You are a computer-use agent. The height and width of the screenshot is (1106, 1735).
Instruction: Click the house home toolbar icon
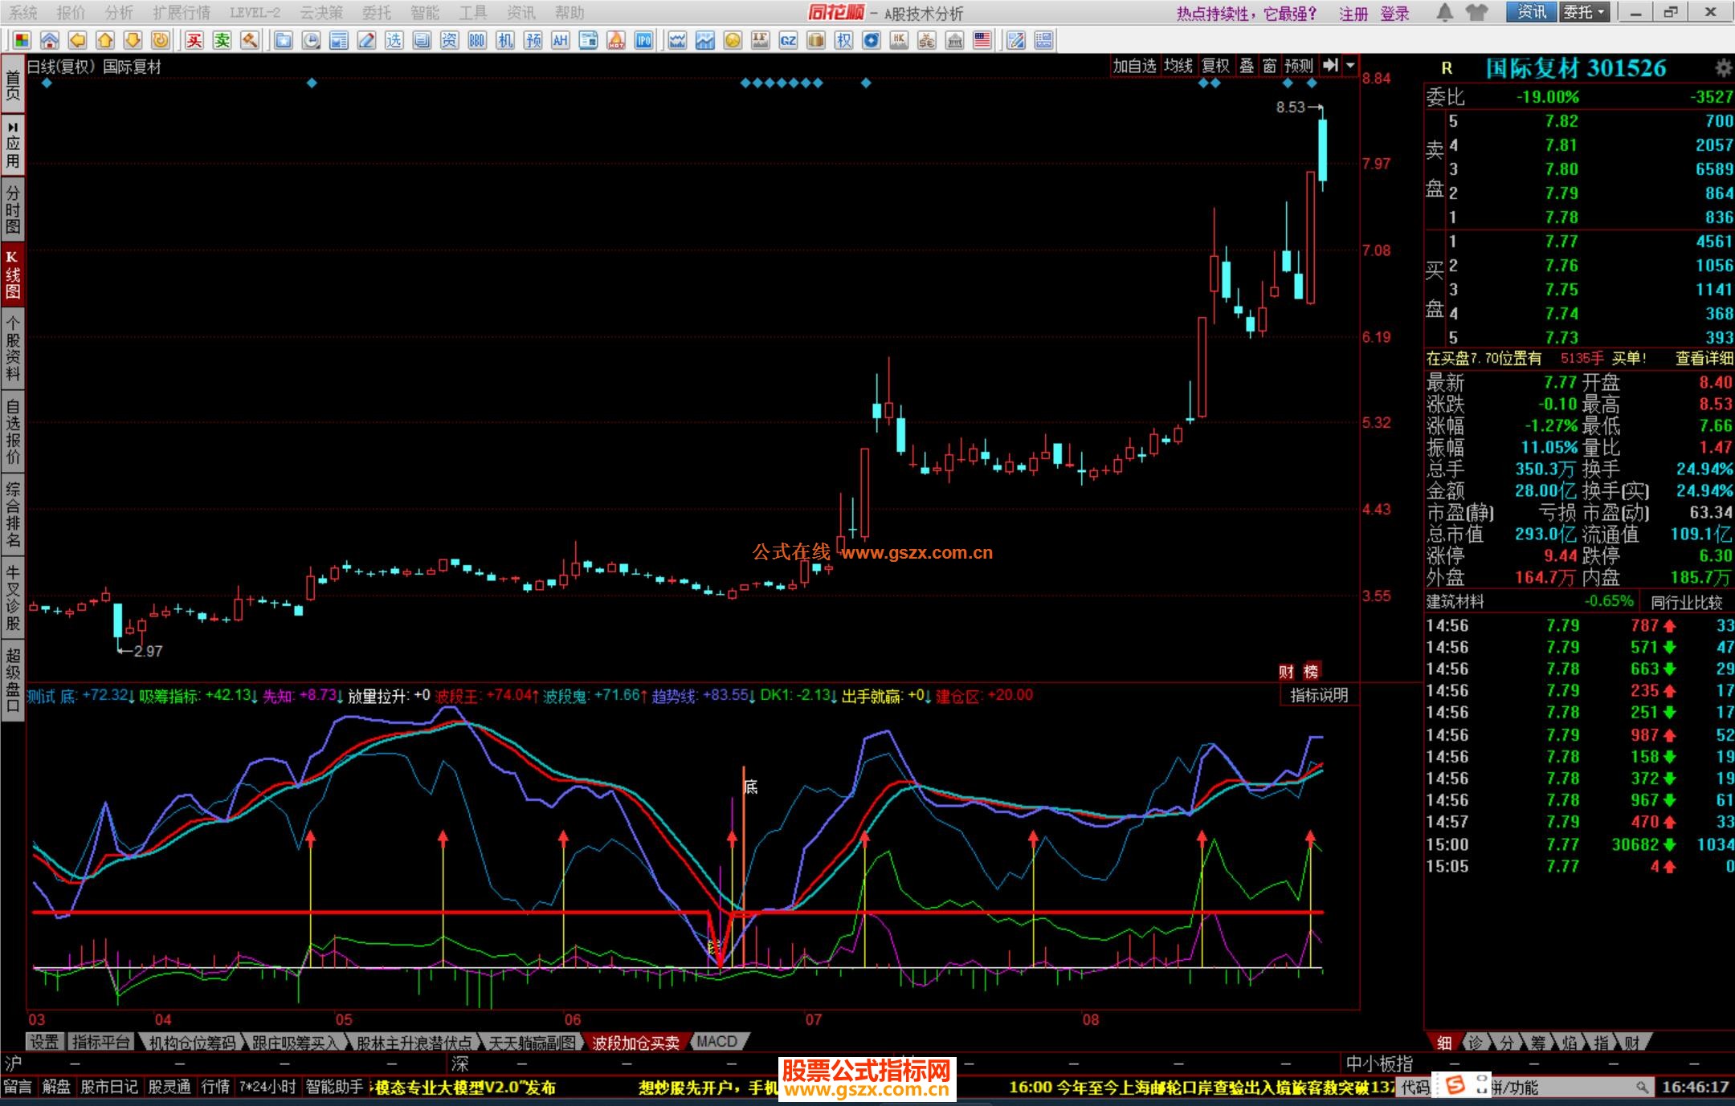[x=49, y=40]
